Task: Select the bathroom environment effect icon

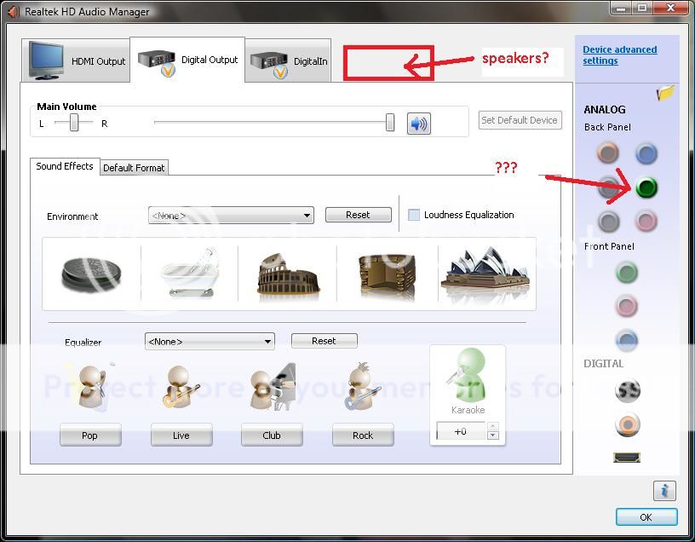Action: point(190,274)
